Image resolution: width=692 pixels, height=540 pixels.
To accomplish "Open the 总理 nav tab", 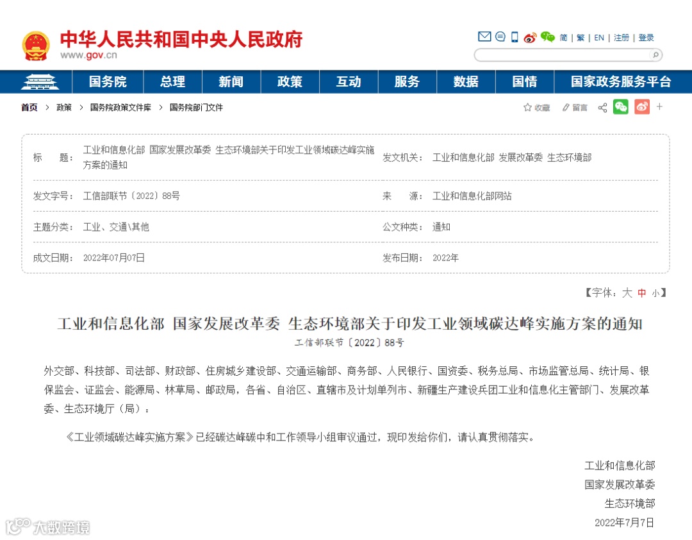I will pos(172,81).
